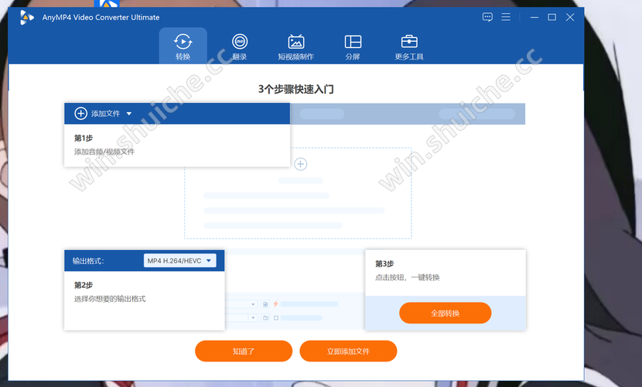Click the 输出格式 label
The image size is (642, 387).
[88, 261]
